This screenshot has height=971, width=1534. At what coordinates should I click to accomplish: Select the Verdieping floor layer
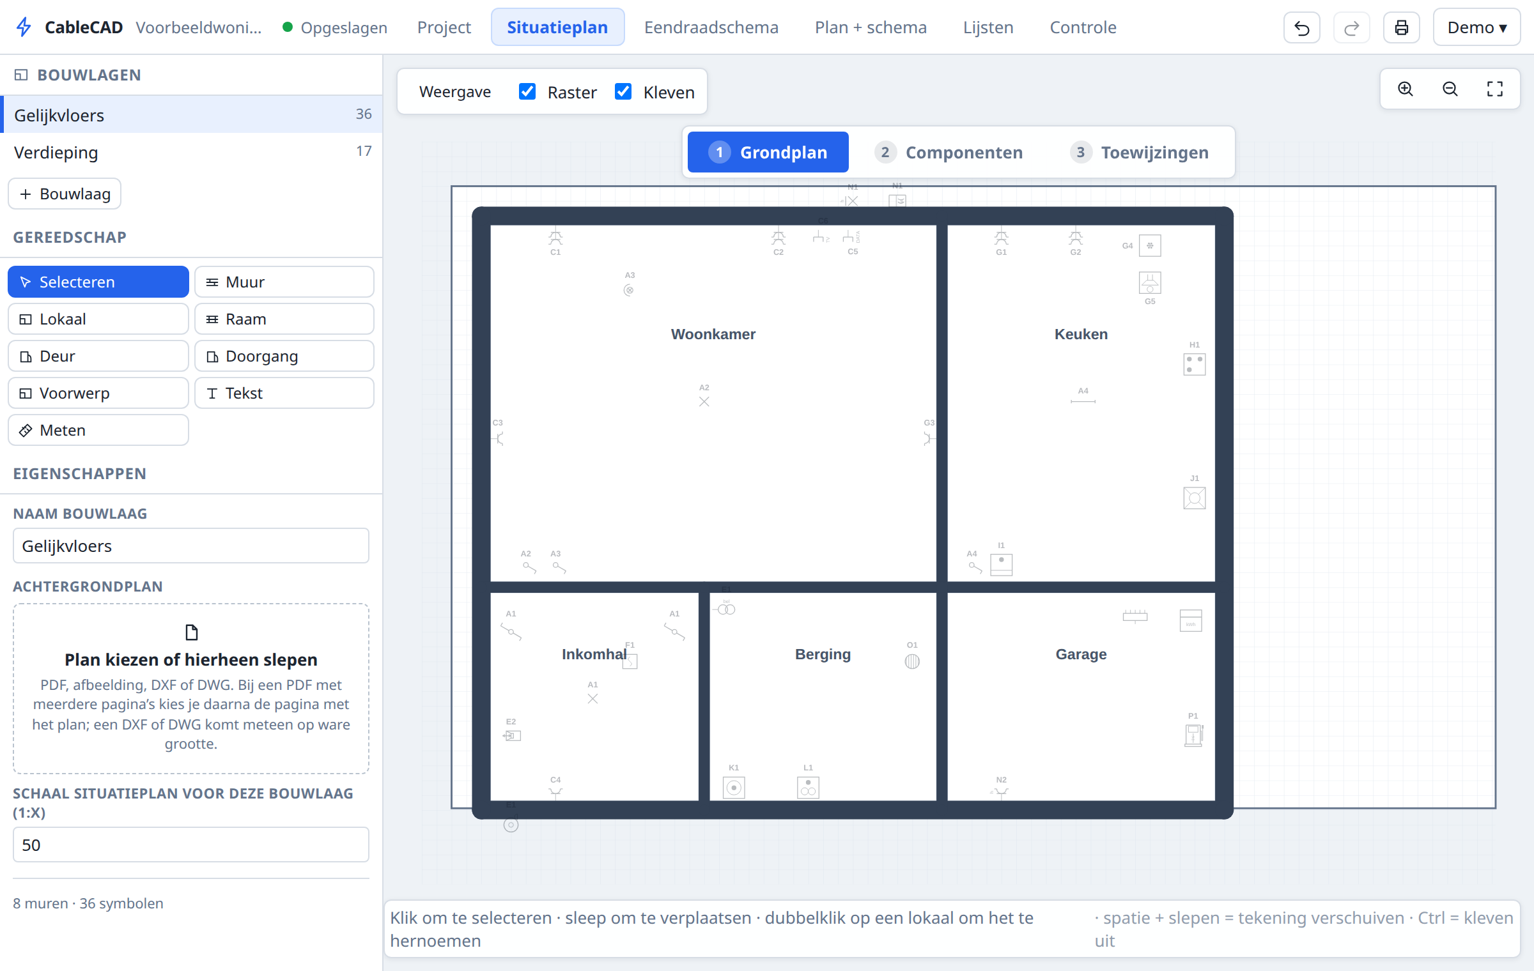(191, 152)
